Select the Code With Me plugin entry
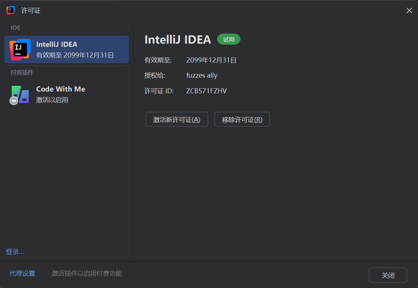The width and height of the screenshot is (418, 288). click(66, 94)
